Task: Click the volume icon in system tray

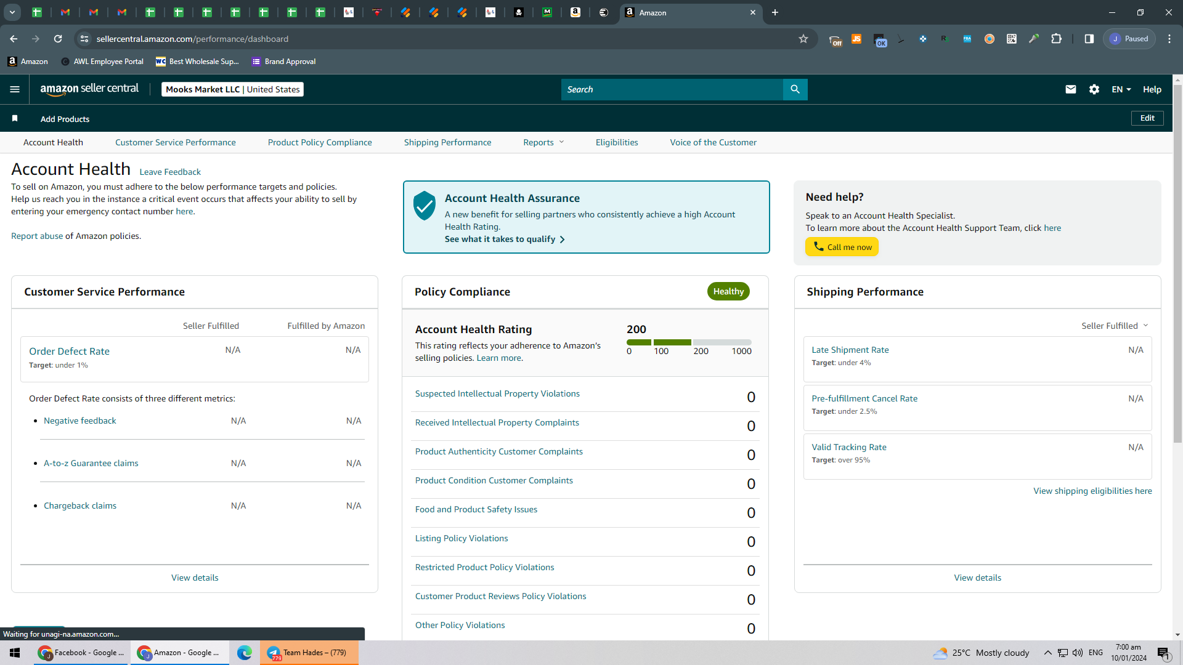Action: [1078, 653]
